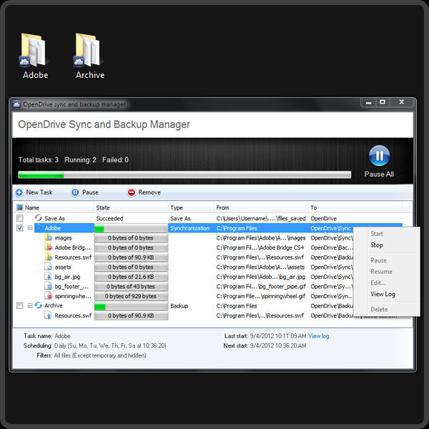Choose Start in the context menu

377,234
